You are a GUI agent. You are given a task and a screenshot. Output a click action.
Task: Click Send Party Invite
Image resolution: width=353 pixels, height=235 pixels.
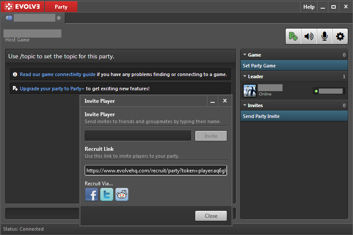pos(294,116)
